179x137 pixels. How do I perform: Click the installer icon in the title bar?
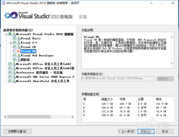[3, 3]
